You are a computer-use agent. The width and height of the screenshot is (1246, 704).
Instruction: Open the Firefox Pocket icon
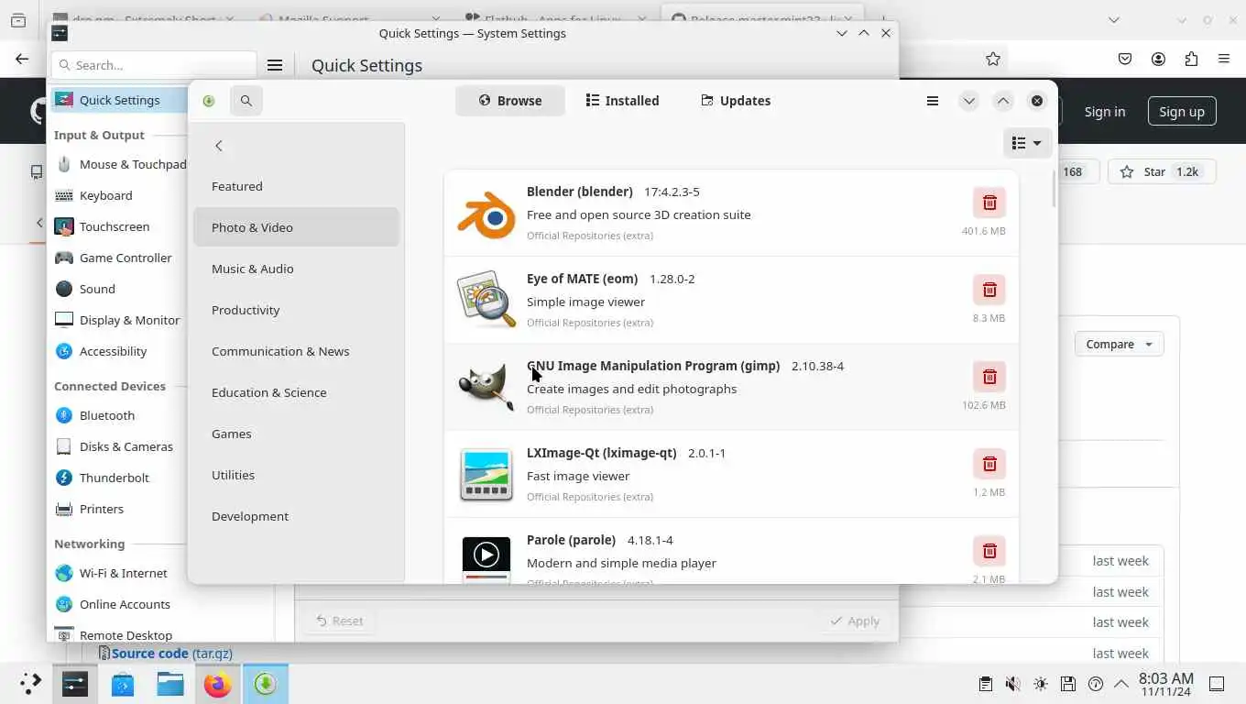[1125, 59]
